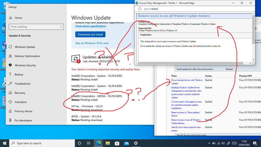261x147 pixels.
Task: Open 'Specify active hours range for auto-restarts' policy
Action: click(186, 129)
